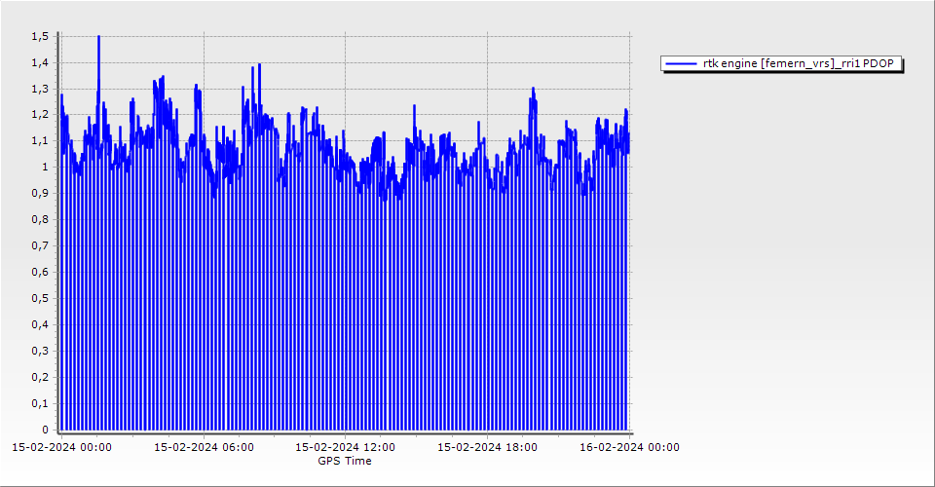Select the 1,2 tick label on the vertical axis

click(x=39, y=115)
